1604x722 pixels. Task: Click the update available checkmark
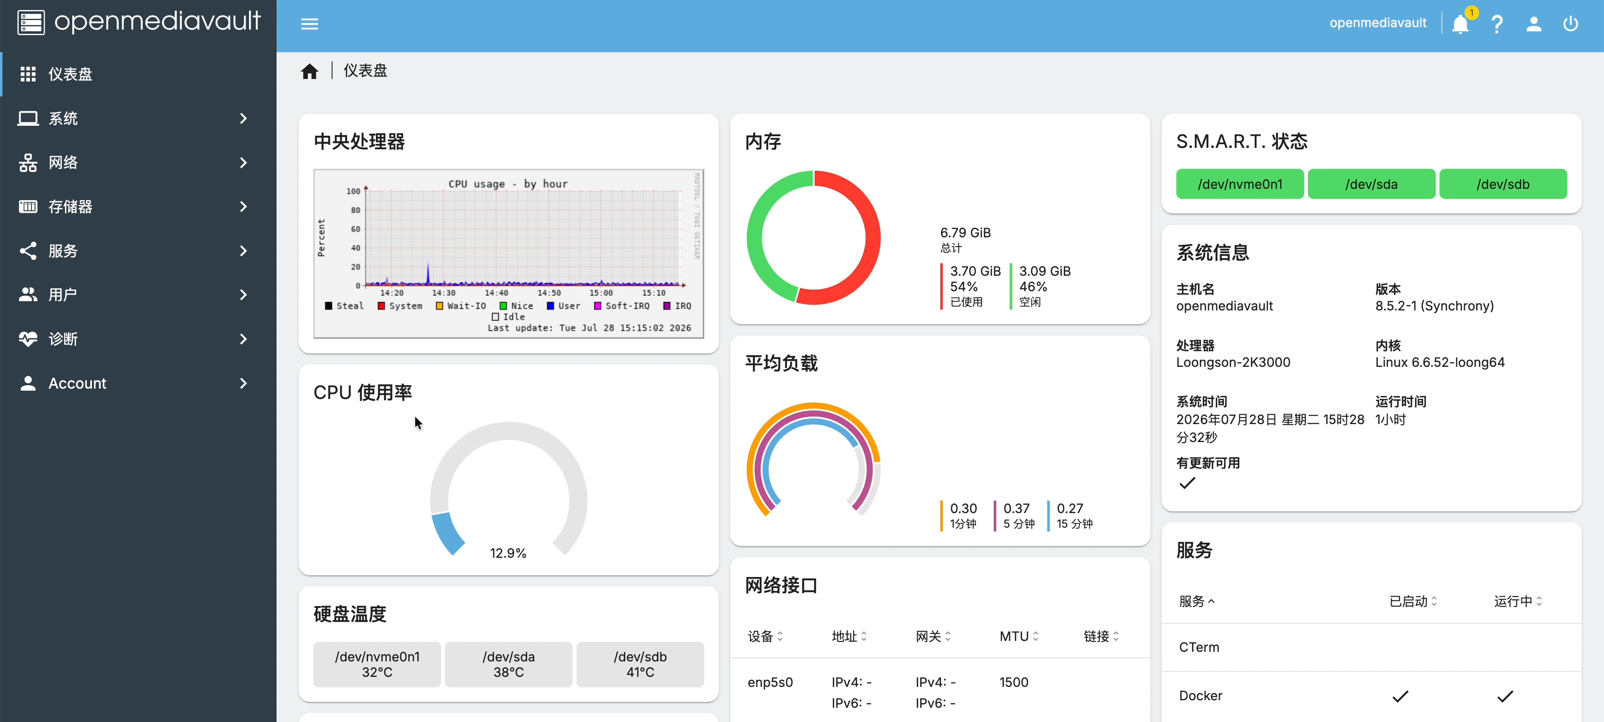pos(1188,483)
